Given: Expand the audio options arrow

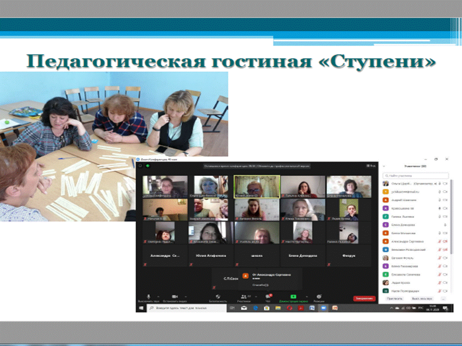Looking at the screenshot, I should tap(158, 297).
